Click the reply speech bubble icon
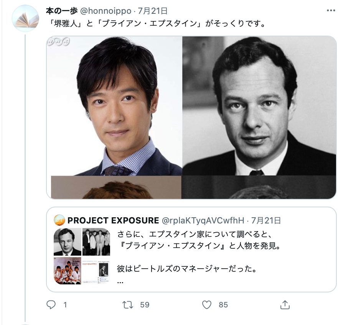Viewport: 346px width, 325px height. [51, 304]
